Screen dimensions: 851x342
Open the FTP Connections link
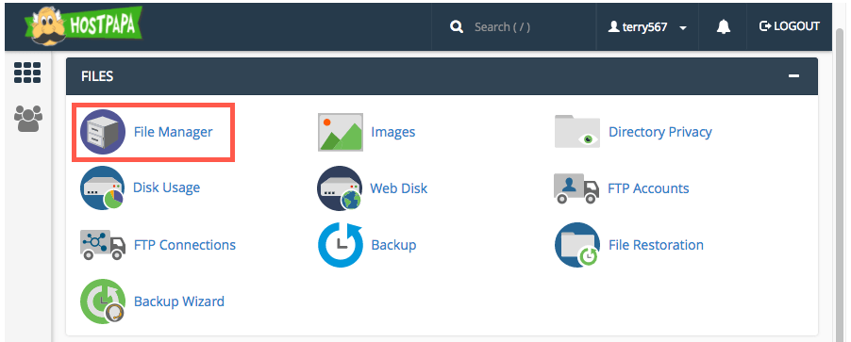[185, 245]
